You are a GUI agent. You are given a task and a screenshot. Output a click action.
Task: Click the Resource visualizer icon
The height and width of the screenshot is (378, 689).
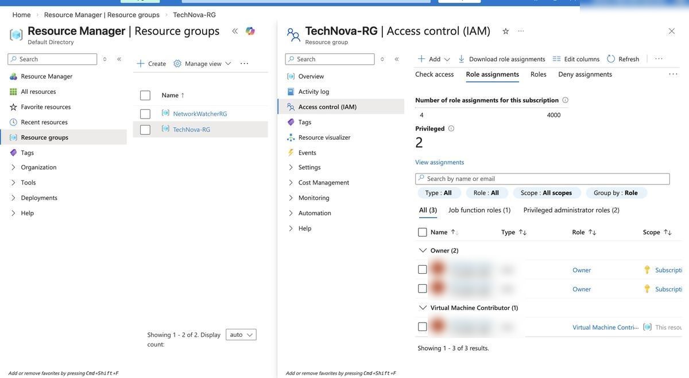tap(291, 137)
